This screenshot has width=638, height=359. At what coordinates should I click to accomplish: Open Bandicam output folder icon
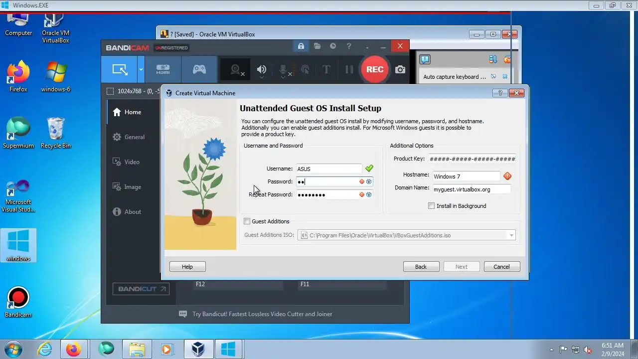pyautogui.click(x=317, y=46)
